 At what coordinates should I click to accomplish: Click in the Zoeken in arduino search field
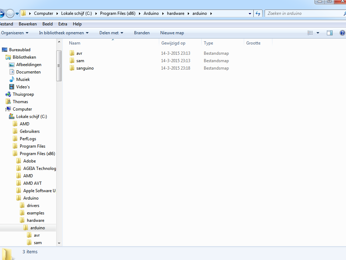click(302, 13)
